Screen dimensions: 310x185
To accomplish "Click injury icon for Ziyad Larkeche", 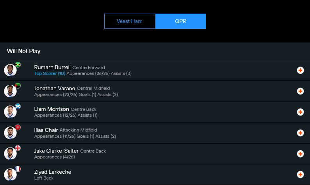I will pos(300,174).
